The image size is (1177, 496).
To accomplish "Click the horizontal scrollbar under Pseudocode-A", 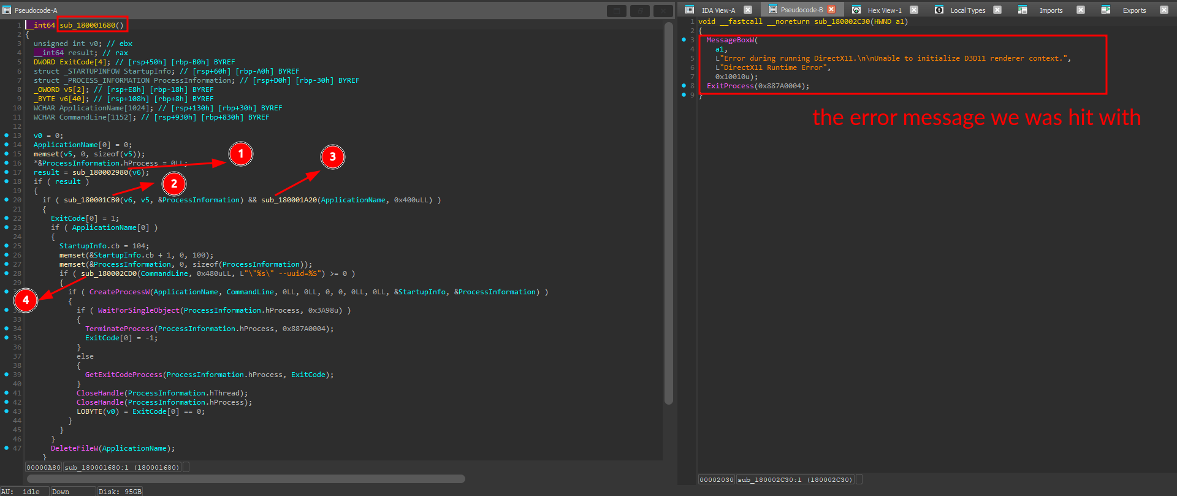I will coord(246,479).
